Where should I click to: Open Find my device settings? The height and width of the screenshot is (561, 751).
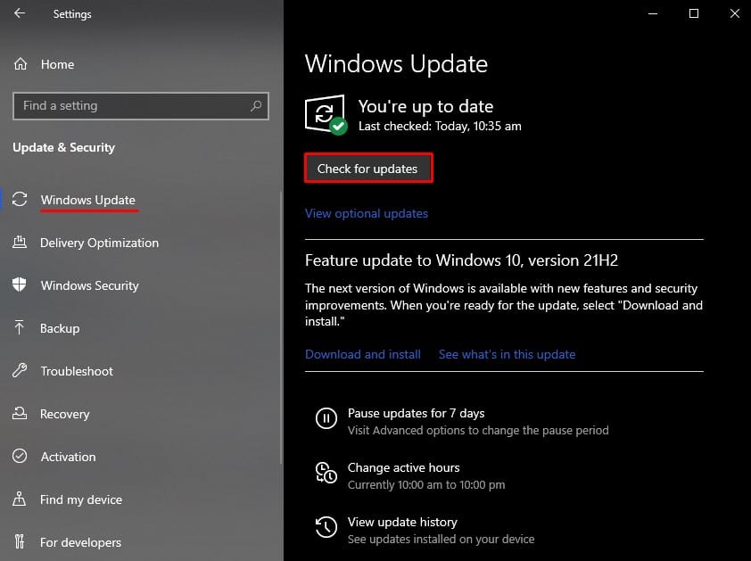(81, 499)
